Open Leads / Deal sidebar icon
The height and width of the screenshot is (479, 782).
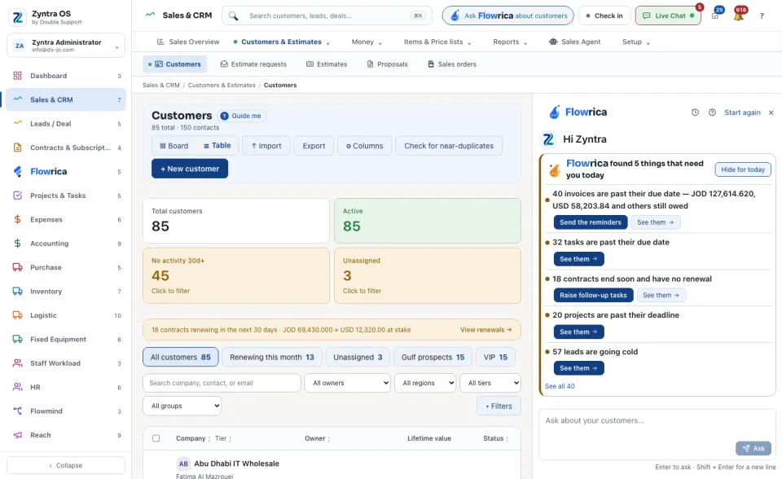(x=17, y=123)
